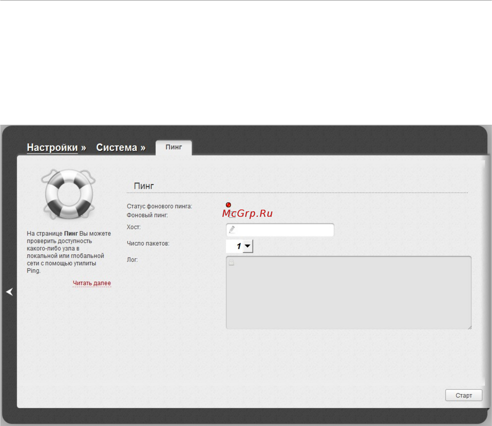The width and height of the screenshot is (492, 426).
Task: Click the Статус фонового пинга label
Action: 160,206
